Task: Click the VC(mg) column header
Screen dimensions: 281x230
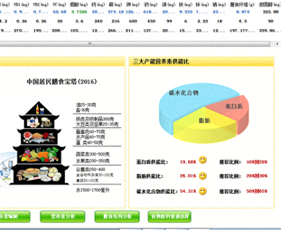Action: (x=59, y=5)
